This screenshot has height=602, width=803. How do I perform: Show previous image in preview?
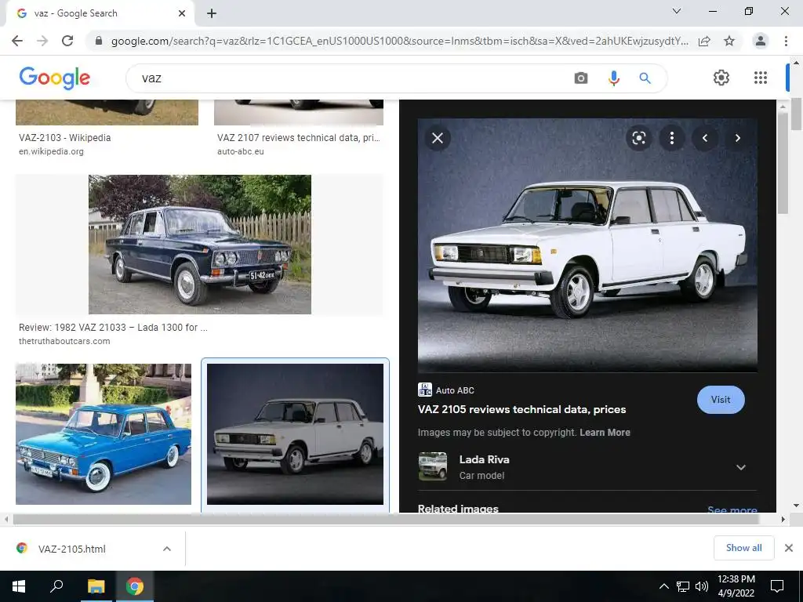(705, 138)
